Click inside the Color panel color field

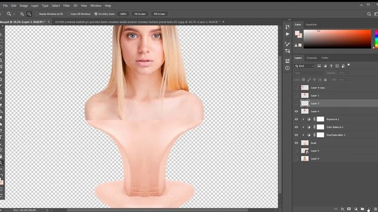(x=337, y=39)
